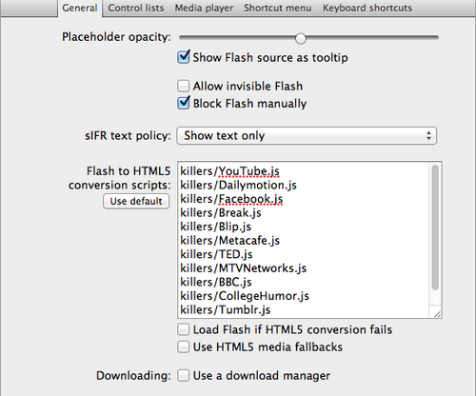Open the sIFR text policy dropdown
The height and width of the screenshot is (396, 476).
pos(307,136)
